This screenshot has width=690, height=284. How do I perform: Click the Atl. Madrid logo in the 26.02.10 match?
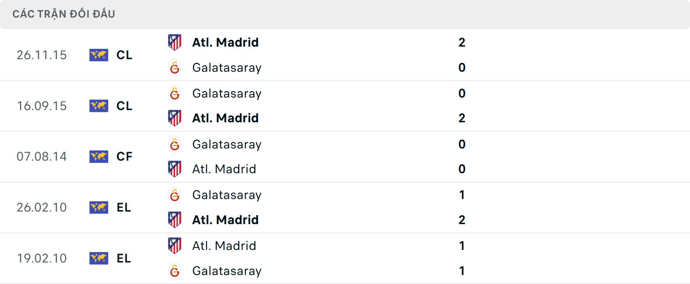point(175,220)
